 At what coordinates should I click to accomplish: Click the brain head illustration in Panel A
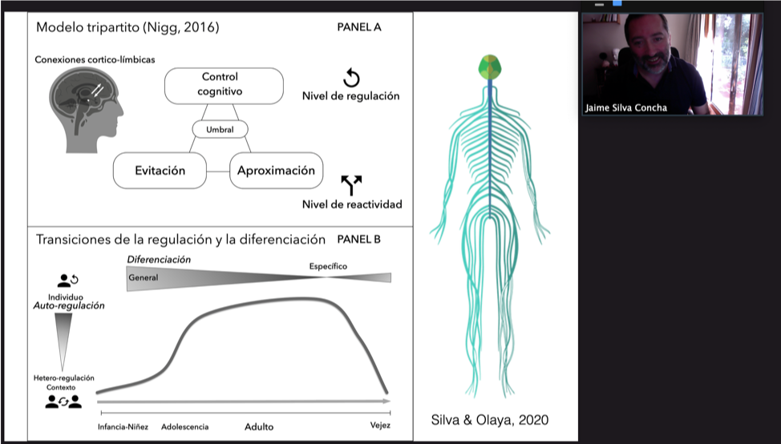(86, 110)
